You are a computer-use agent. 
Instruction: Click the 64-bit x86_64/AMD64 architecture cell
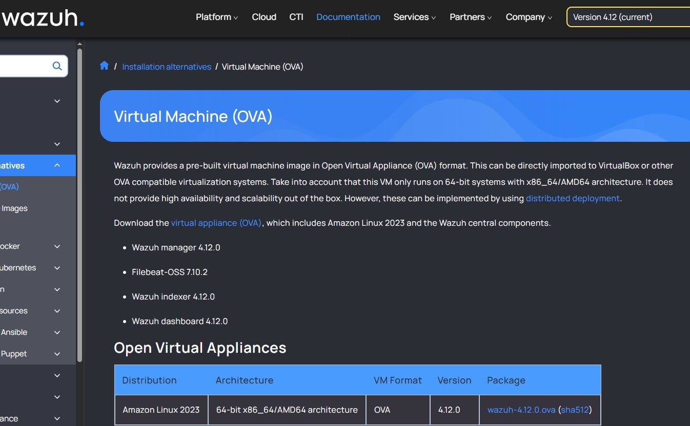tap(287, 410)
